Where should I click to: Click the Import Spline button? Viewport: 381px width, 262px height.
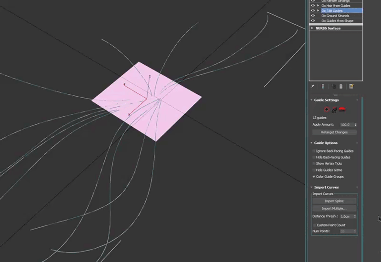[334, 201]
